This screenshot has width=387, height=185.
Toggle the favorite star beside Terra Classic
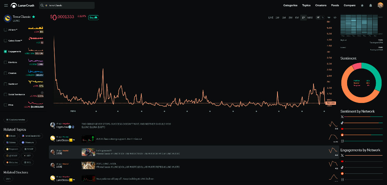(x=33, y=17)
